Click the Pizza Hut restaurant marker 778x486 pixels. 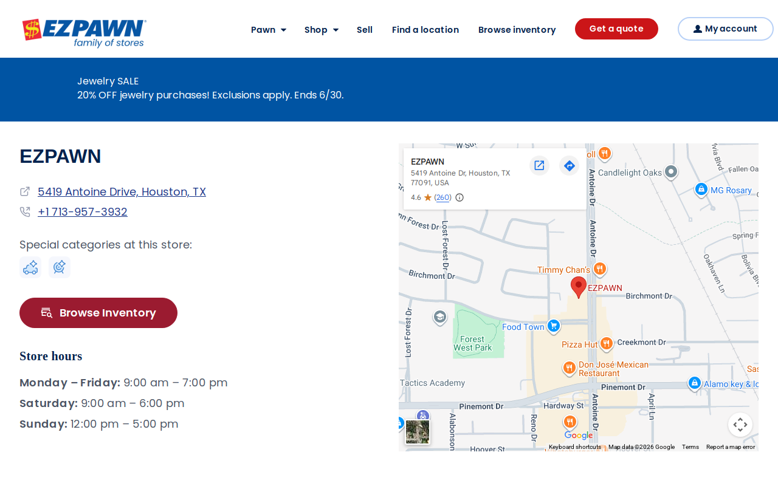tap(606, 344)
